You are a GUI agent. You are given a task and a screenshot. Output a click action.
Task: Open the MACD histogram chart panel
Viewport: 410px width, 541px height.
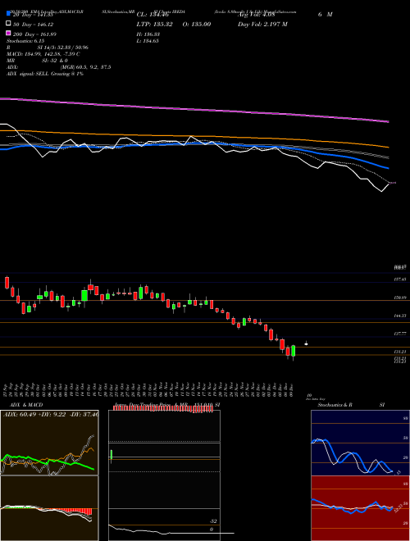49,508
